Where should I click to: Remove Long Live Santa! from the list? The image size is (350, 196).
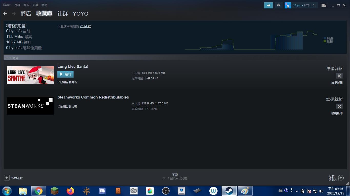click(x=339, y=76)
